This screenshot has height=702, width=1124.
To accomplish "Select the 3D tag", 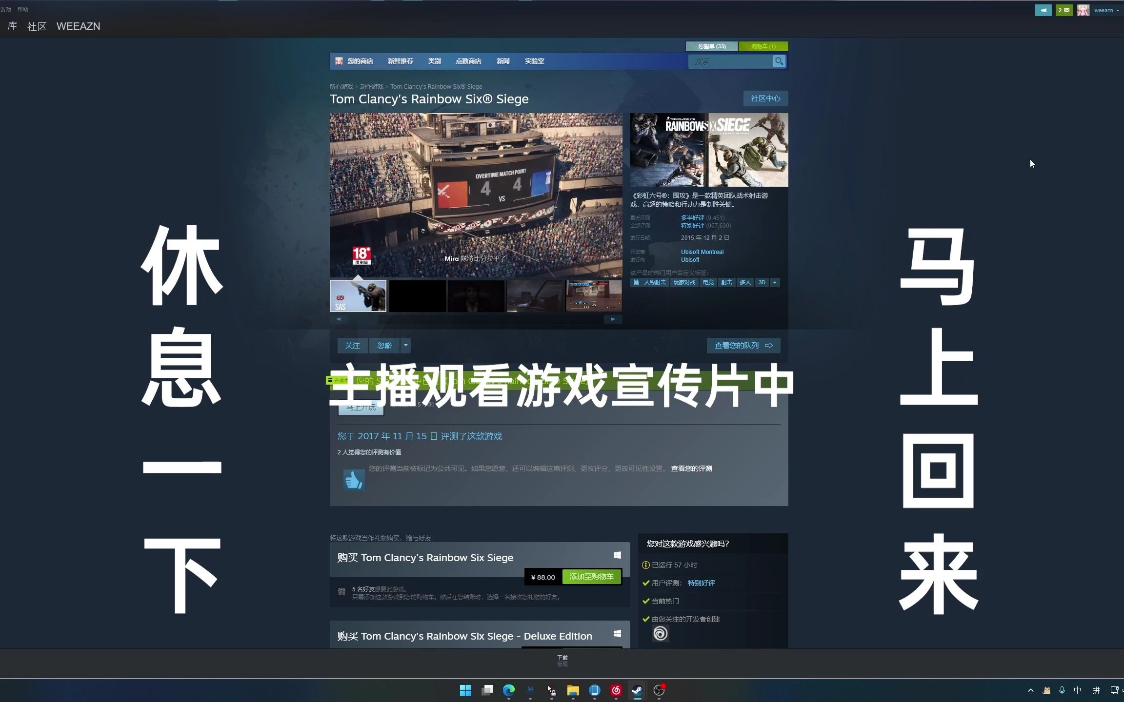I will click(x=762, y=283).
